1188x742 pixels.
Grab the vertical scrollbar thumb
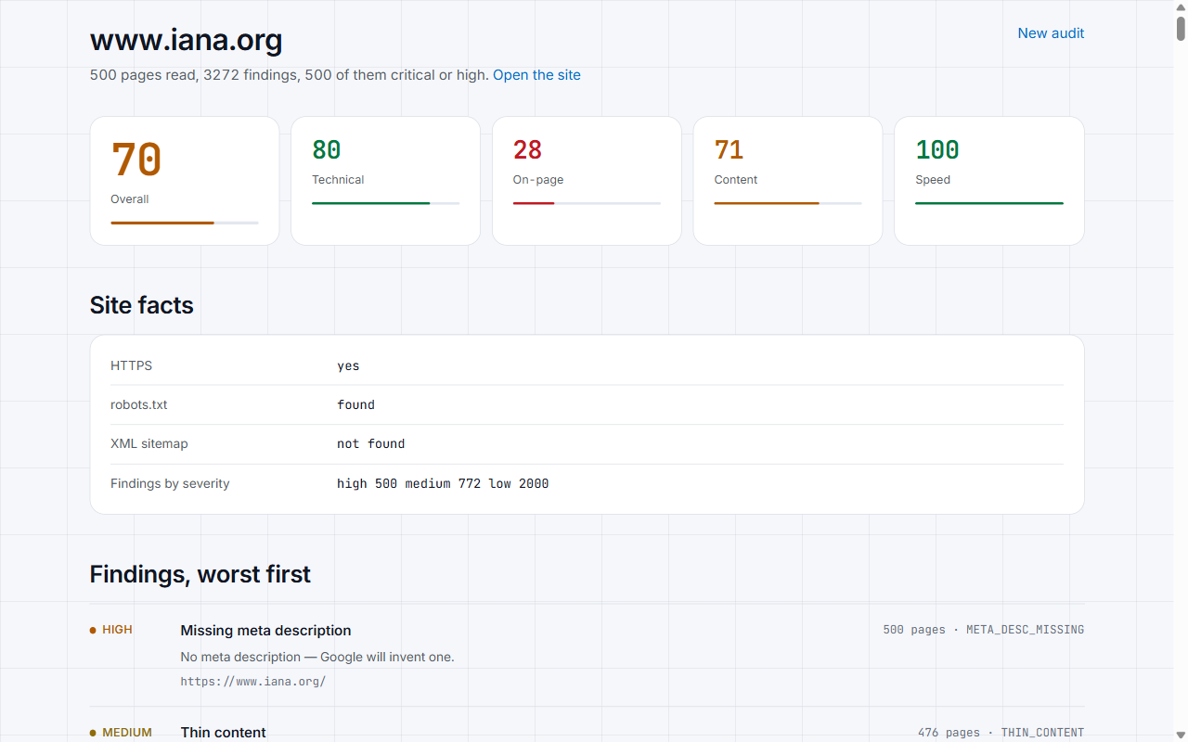[1182, 29]
